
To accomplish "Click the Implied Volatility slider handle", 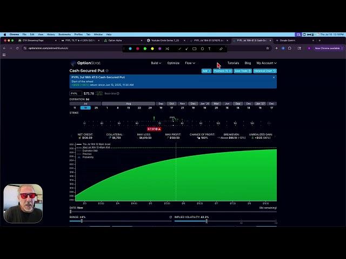I will point(207,221).
